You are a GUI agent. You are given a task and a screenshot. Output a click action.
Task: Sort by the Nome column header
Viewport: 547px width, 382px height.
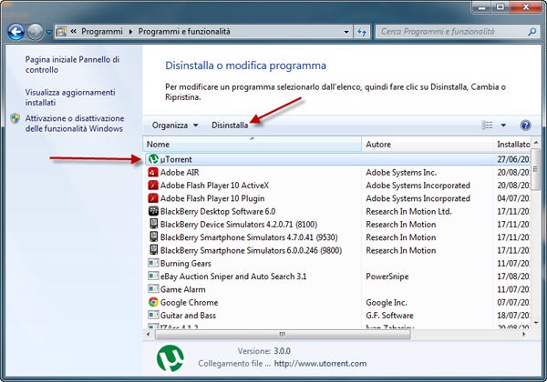[x=253, y=145]
